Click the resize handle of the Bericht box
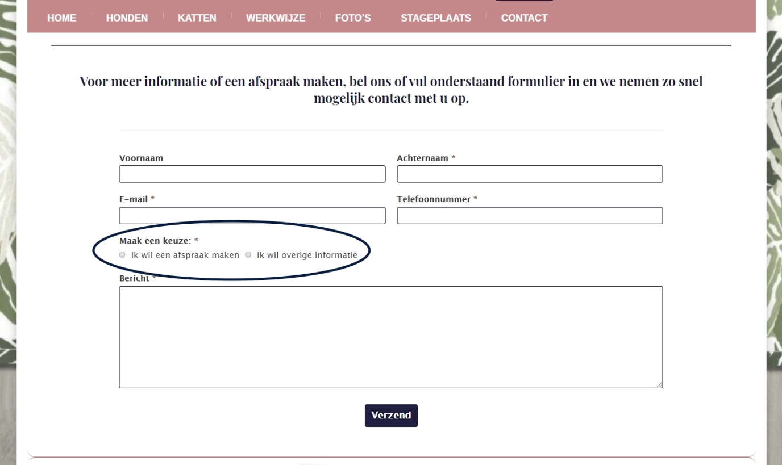 (659, 384)
